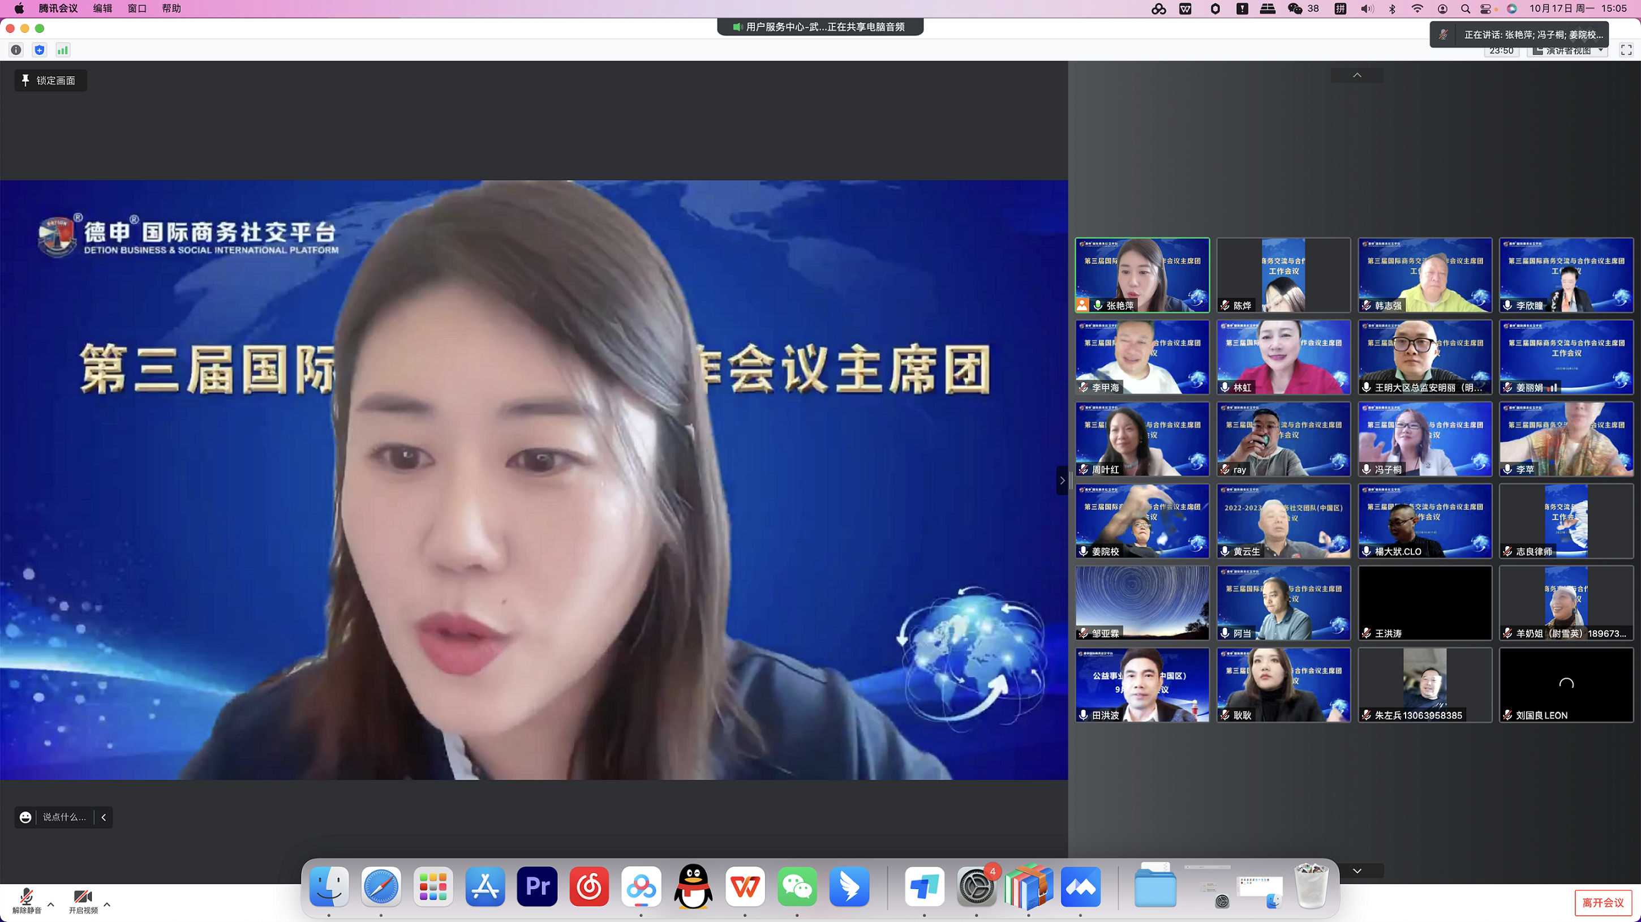1641x922 pixels.
Task: Open Baidu Netdisk from the Dock
Action: pyautogui.click(x=641, y=886)
